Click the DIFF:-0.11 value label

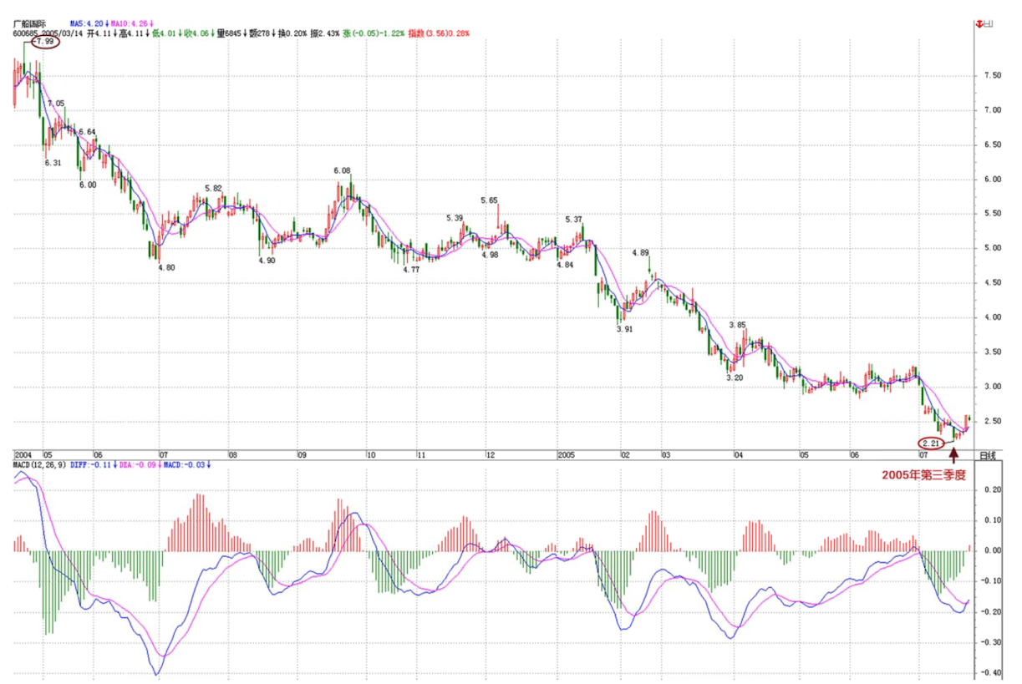tap(90, 464)
